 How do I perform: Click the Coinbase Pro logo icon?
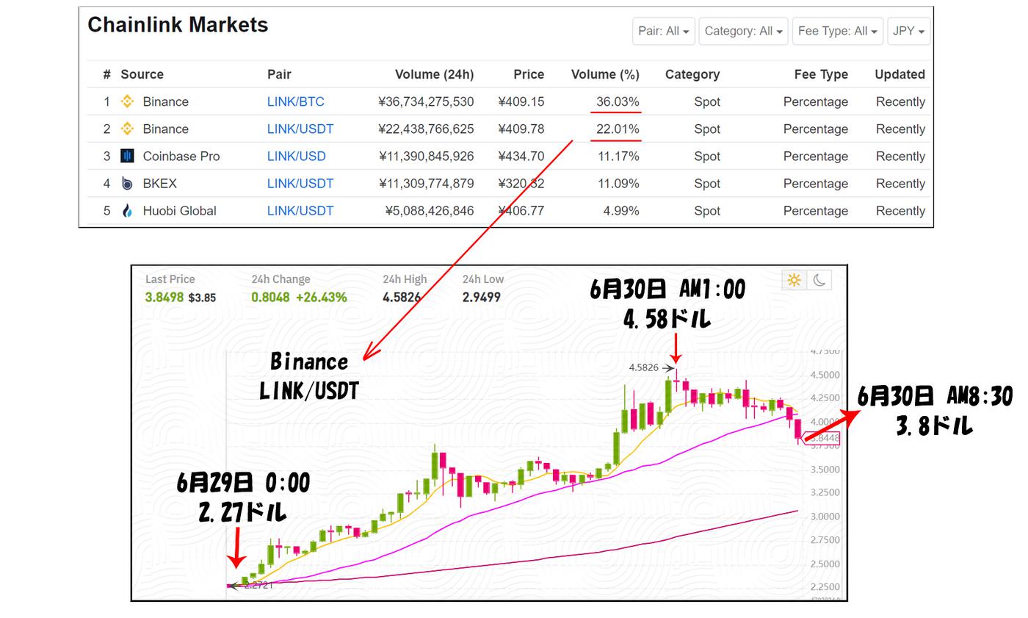pyautogui.click(x=127, y=156)
